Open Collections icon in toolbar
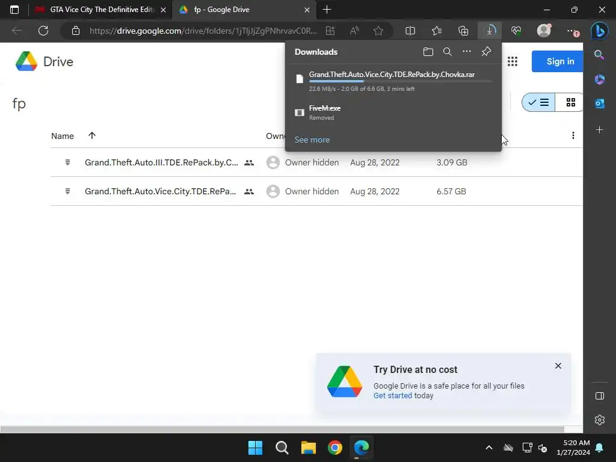616x462 pixels. 463,31
